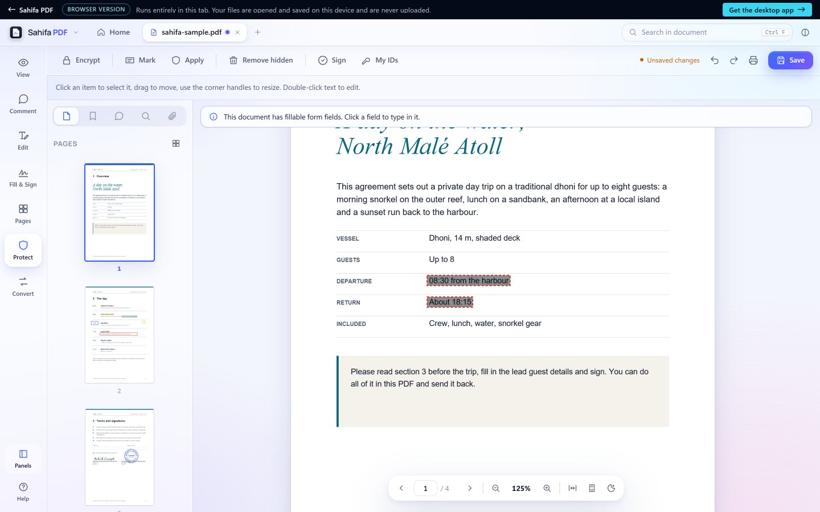Switch to search panel tab
The image size is (820, 512).
pyautogui.click(x=146, y=116)
